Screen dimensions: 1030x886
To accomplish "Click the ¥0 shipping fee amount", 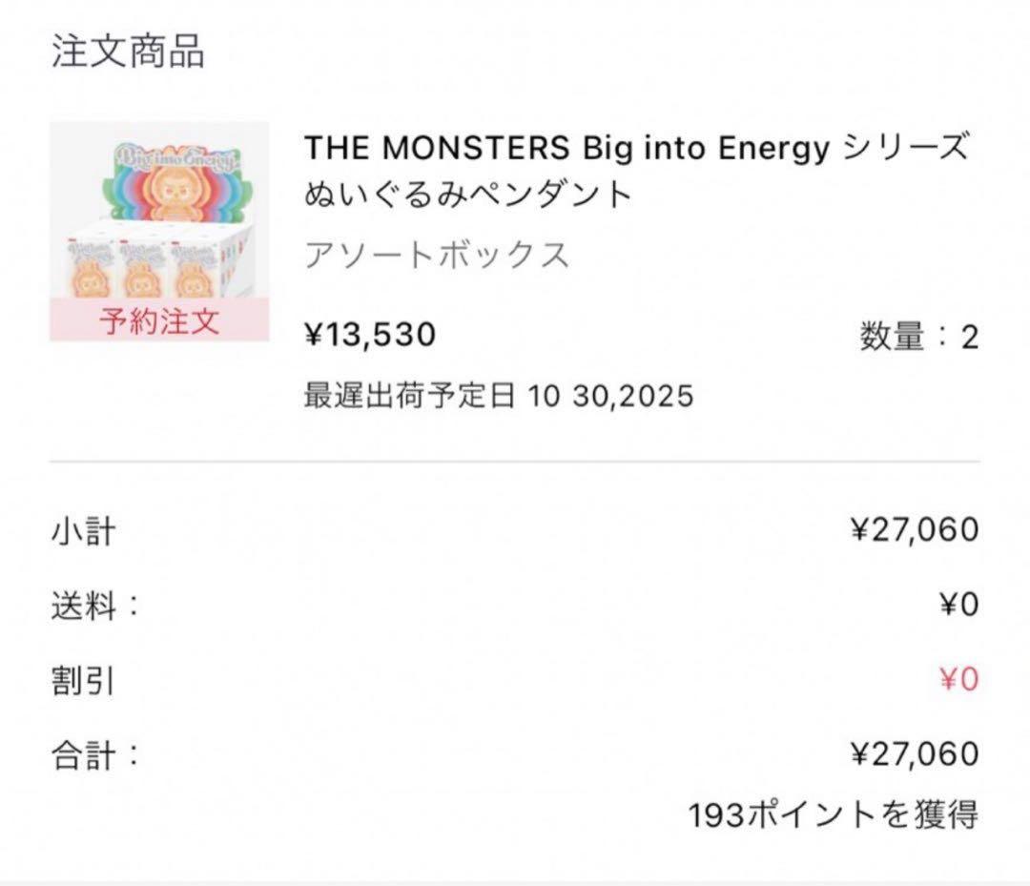I will coord(958,605).
